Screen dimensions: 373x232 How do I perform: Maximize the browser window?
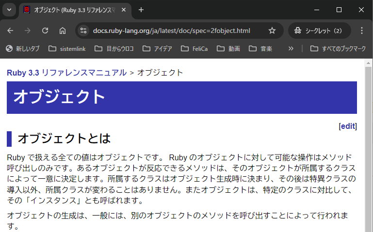[x=339, y=10]
